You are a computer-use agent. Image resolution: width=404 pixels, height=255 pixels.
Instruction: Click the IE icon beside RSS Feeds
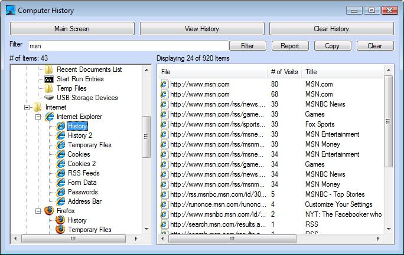pos(61,173)
